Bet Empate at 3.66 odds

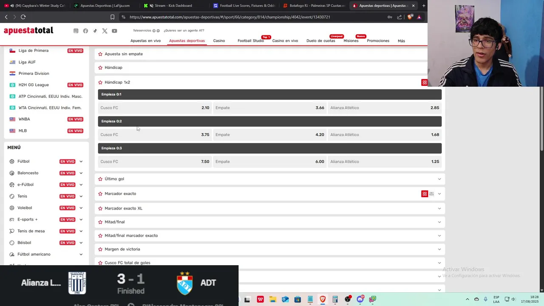point(270,108)
